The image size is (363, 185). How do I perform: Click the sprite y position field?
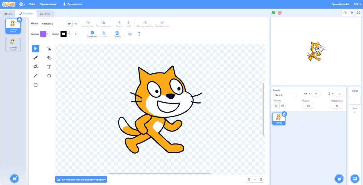click(x=339, y=94)
